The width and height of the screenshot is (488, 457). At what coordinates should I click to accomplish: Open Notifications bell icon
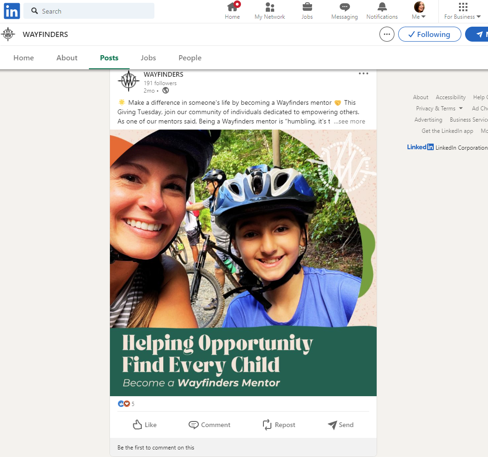pyautogui.click(x=382, y=11)
